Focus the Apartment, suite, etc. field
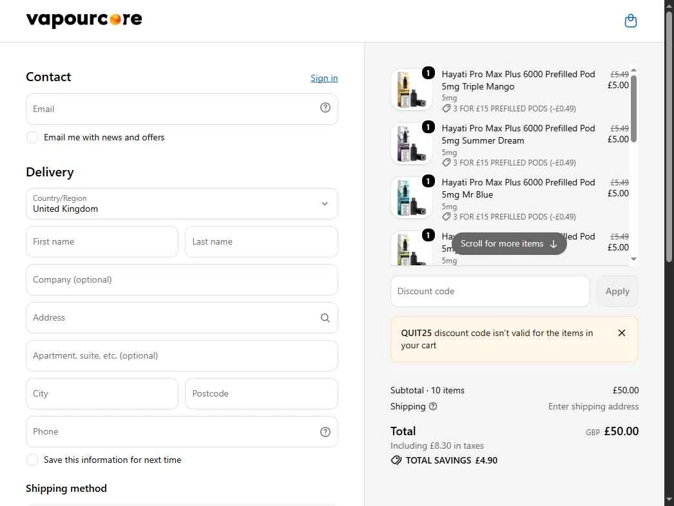The width and height of the screenshot is (674, 506). [x=182, y=355]
